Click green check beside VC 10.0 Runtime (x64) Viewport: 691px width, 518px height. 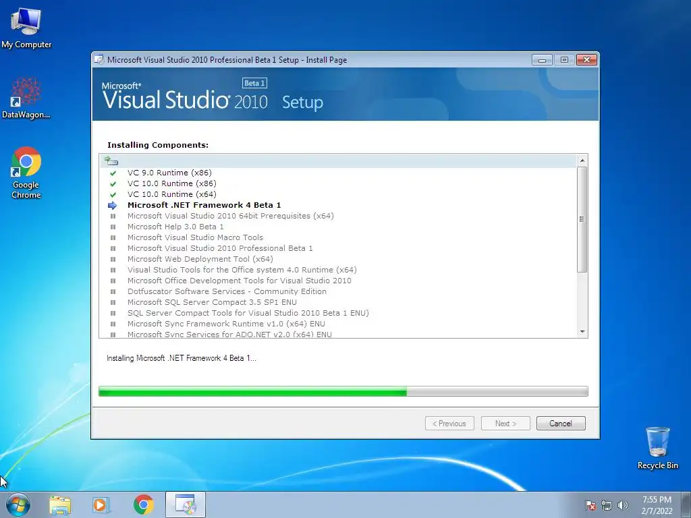click(x=113, y=195)
